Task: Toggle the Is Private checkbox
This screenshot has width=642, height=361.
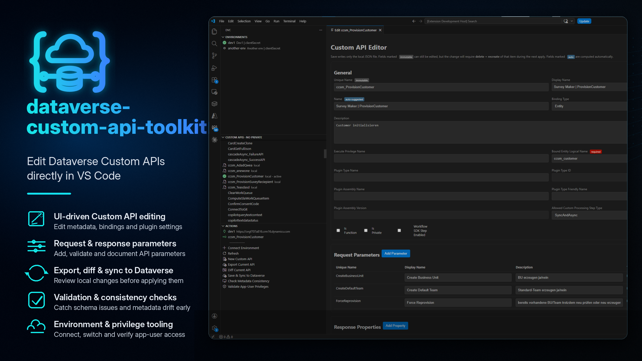Action: (366, 230)
